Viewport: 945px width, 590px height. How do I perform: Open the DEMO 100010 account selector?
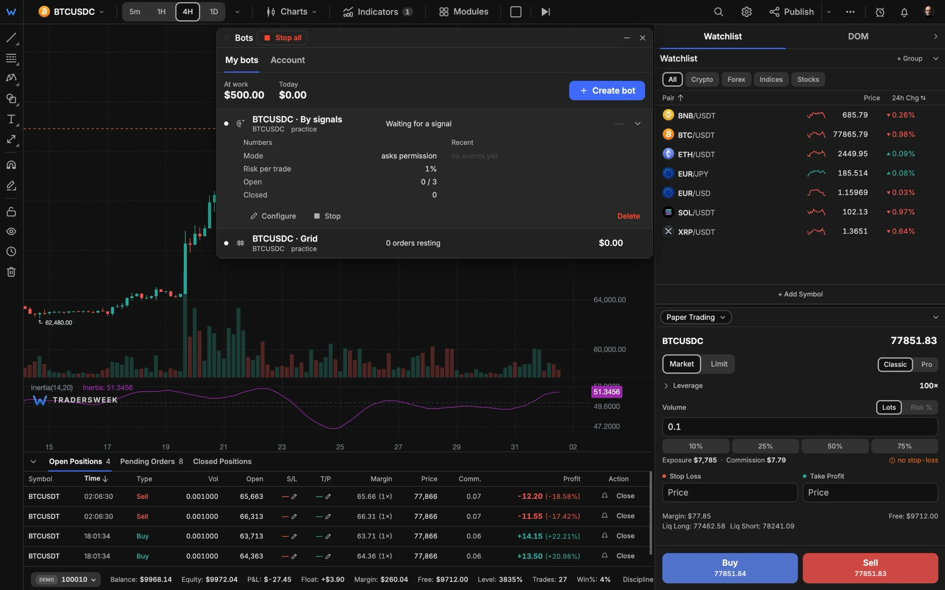tap(66, 579)
